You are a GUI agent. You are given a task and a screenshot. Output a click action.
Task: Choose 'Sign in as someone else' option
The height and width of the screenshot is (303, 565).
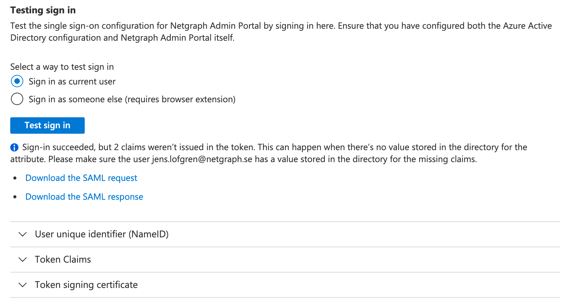pos(17,99)
